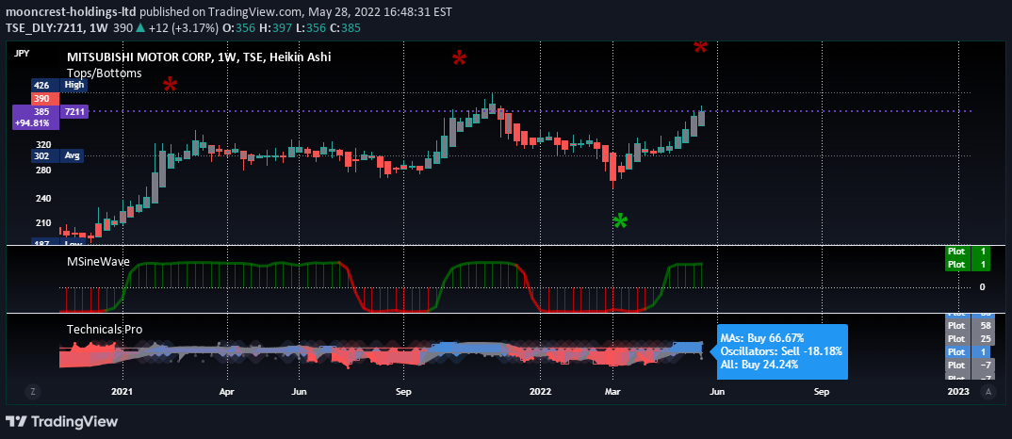The image size is (1012, 439).
Task: Click the All: Buy 24.24% tooltip line
Action: [759, 365]
